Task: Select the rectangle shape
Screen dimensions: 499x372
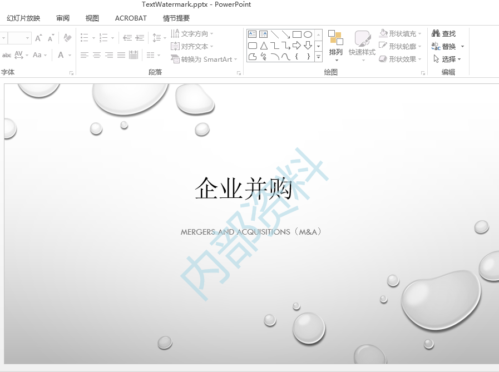Action: click(297, 34)
